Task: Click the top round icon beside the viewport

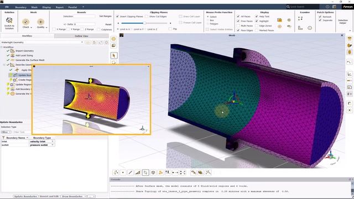Action: (x=113, y=39)
